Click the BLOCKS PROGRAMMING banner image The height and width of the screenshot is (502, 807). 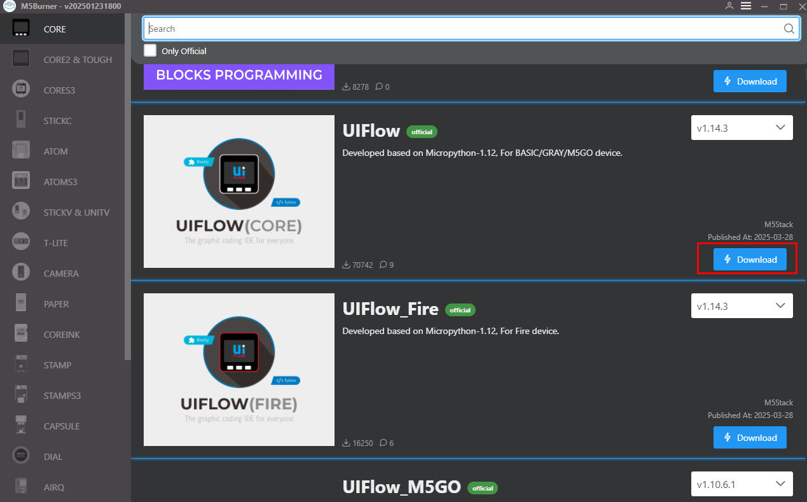click(239, 76)
